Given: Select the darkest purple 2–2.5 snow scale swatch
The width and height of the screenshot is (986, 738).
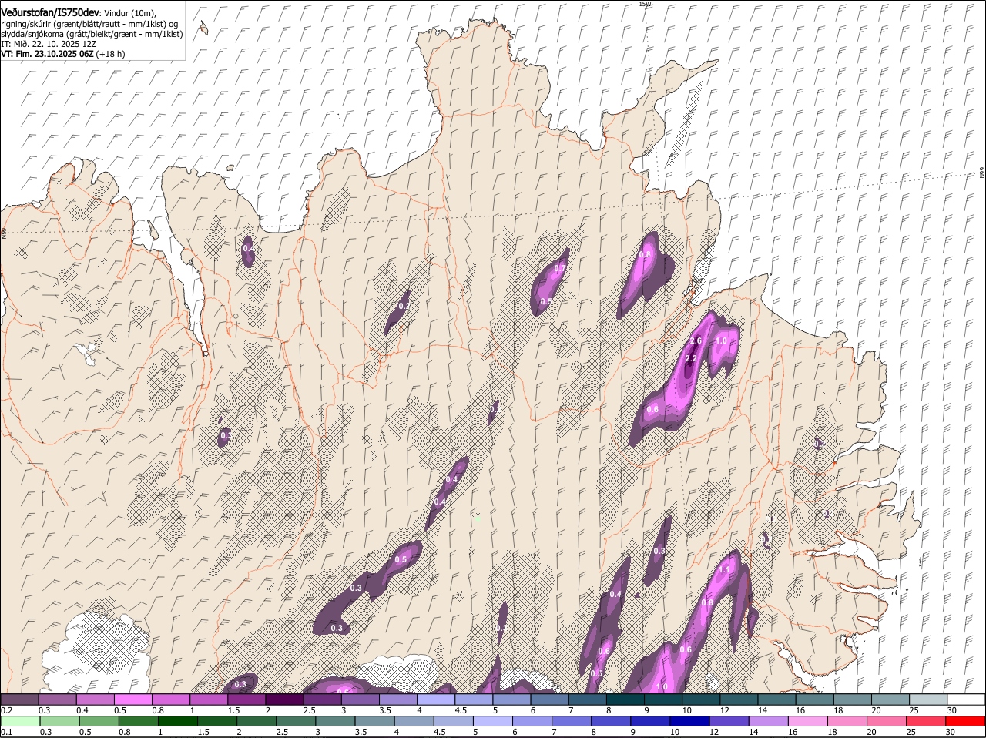Looking at the screenshot, I should 284,699.
